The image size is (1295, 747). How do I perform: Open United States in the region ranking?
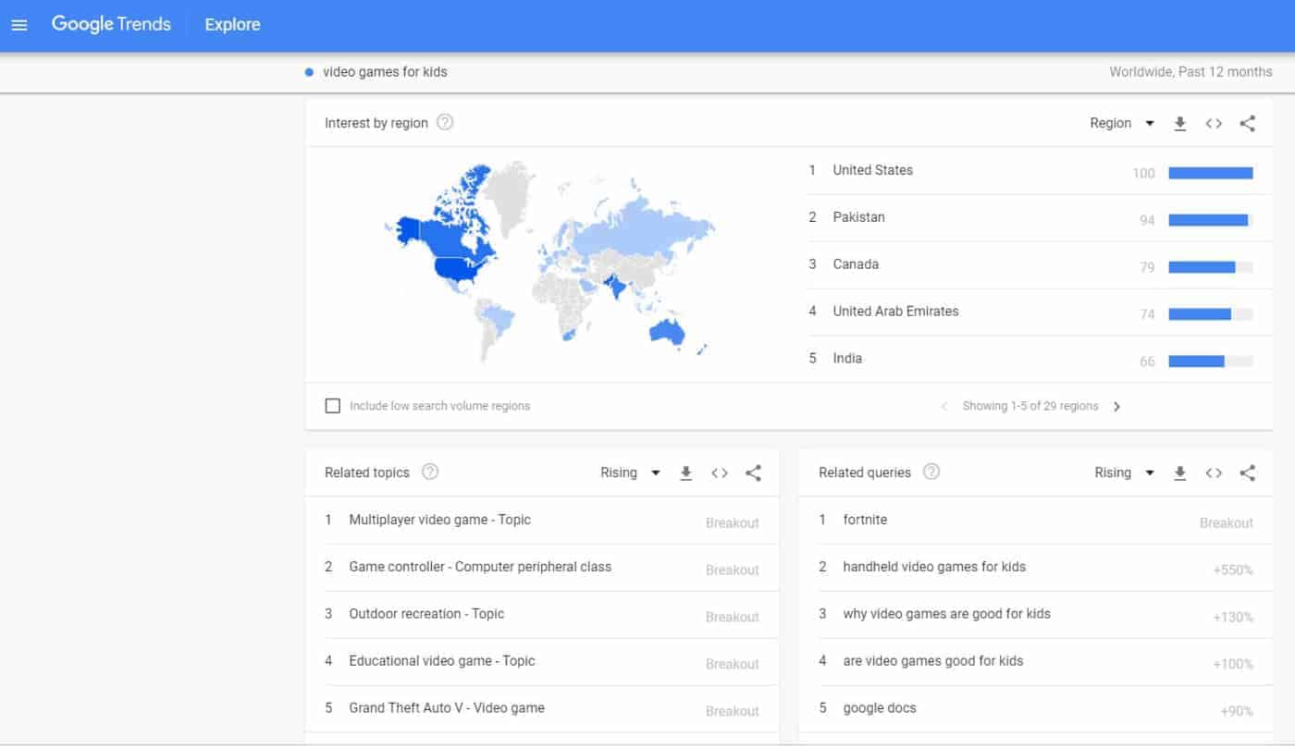click(872, 170)
